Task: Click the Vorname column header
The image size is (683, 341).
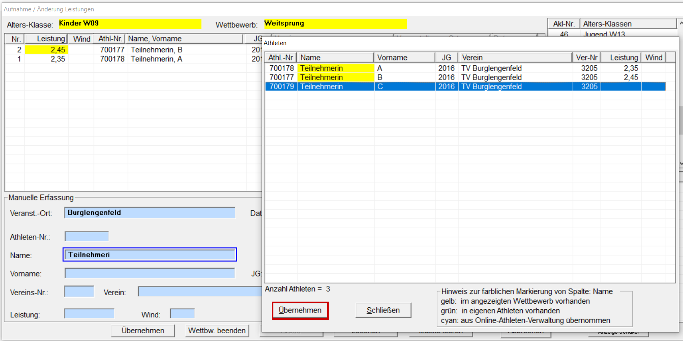Action: coord(404,58)
